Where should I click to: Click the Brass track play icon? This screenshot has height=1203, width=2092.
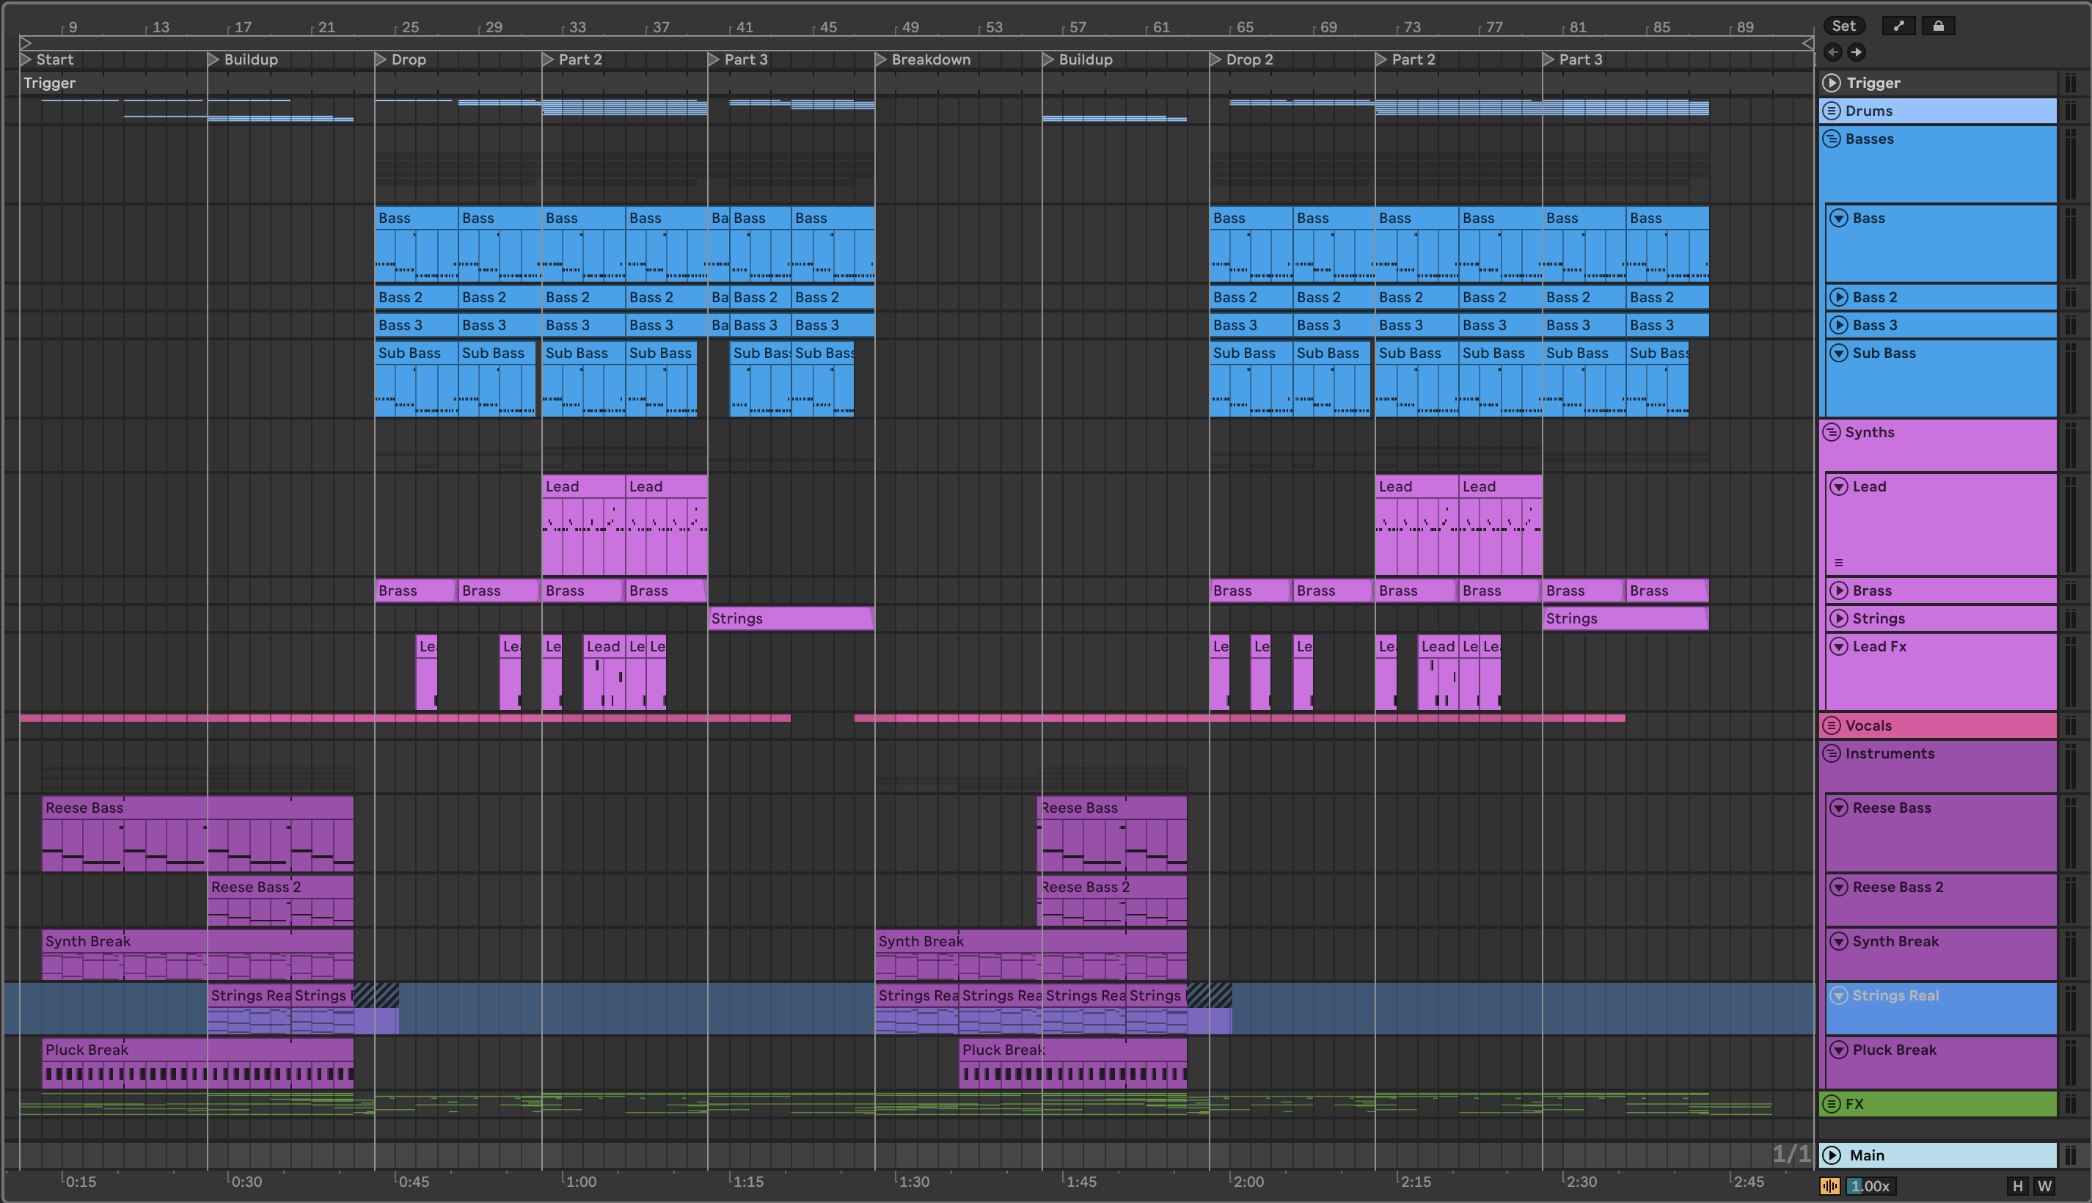1838,590
